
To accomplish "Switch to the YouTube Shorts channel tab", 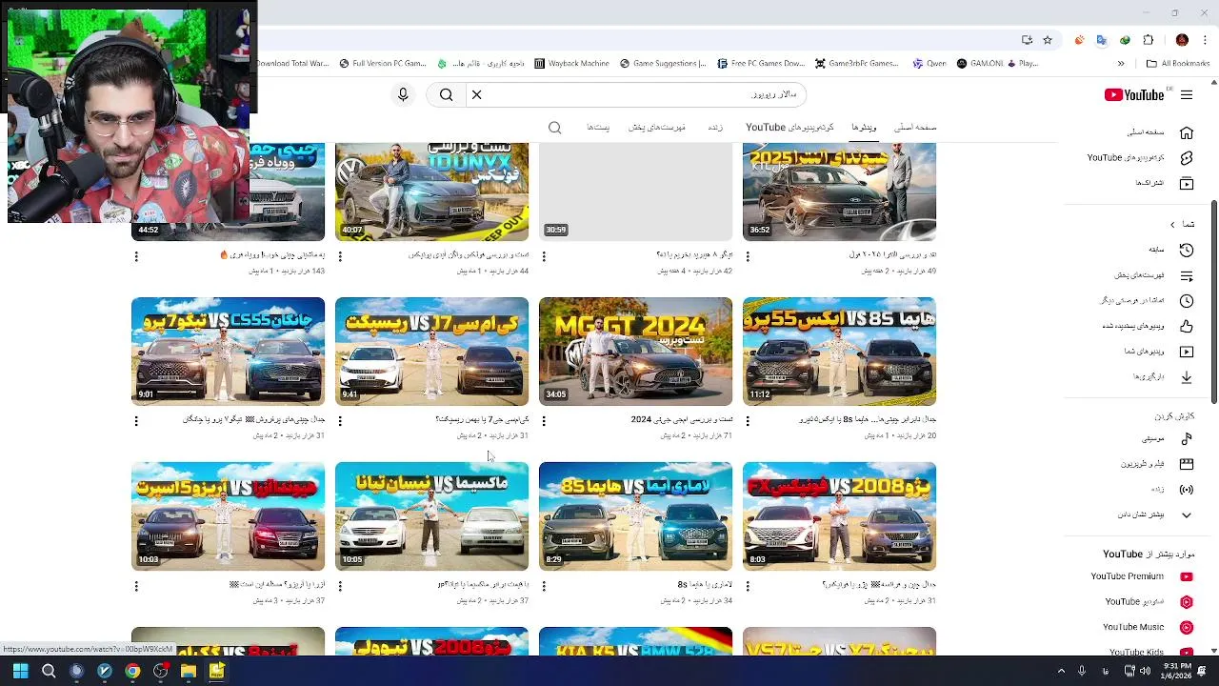I will (789, 128).
